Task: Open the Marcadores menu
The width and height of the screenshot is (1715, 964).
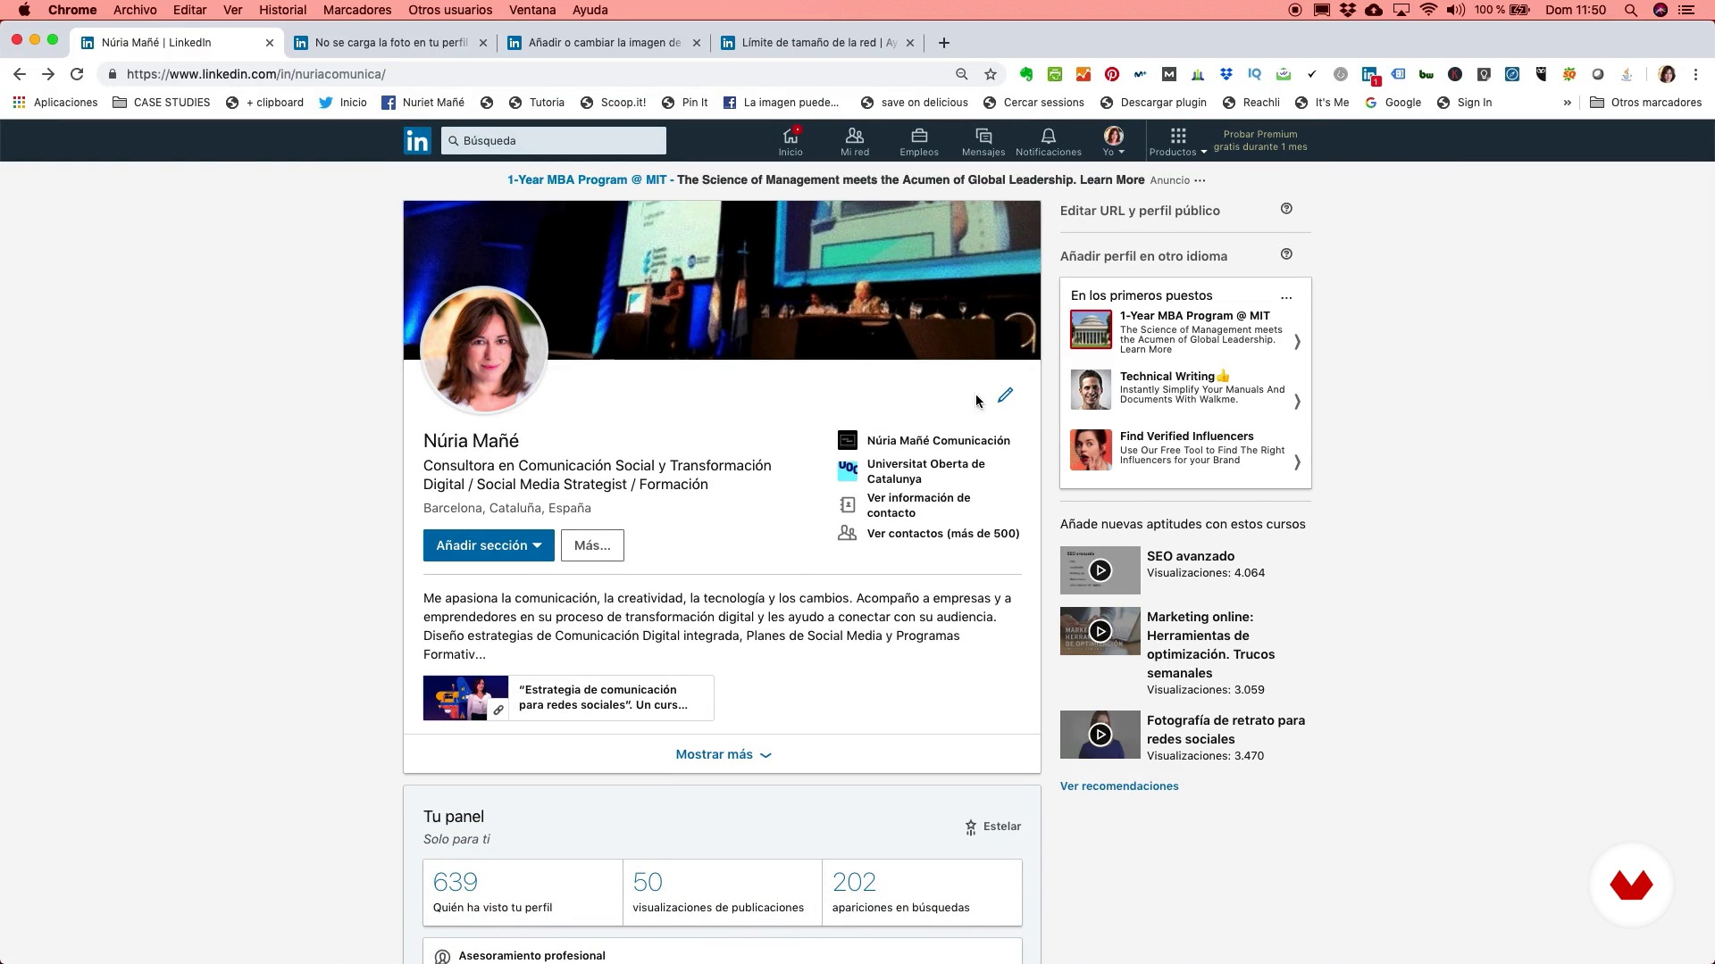Action: point(357,10)
